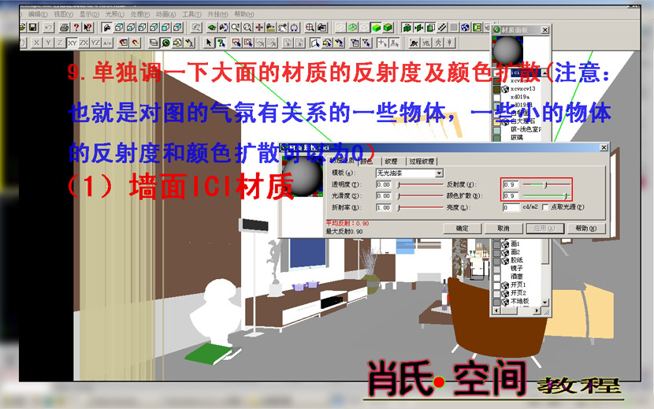This screenshot has width=654, height=409.
Task: Click the blue globe toolbar icon
Action: pyautogui.click(x=465, y=28)
